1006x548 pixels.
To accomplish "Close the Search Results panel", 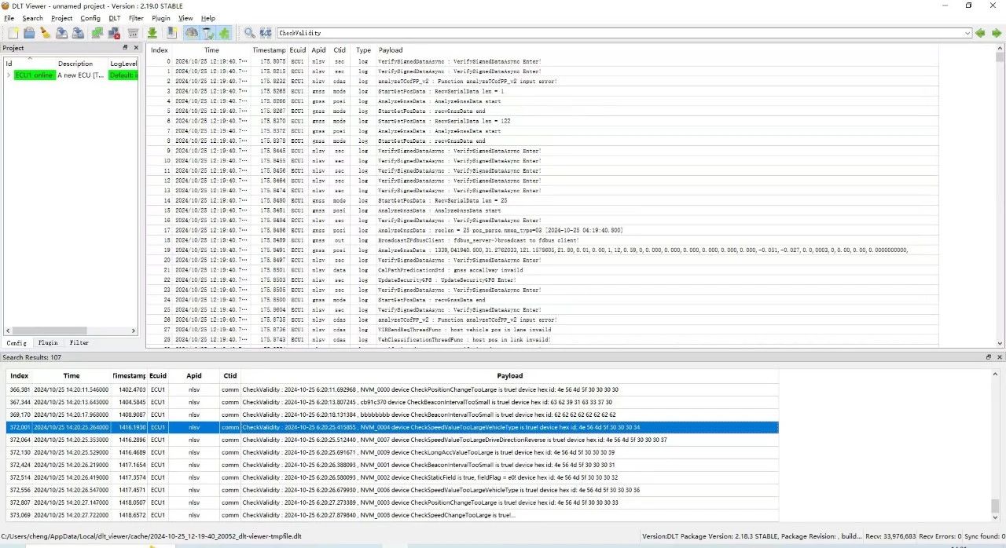I will click(x=1000, y=357).
